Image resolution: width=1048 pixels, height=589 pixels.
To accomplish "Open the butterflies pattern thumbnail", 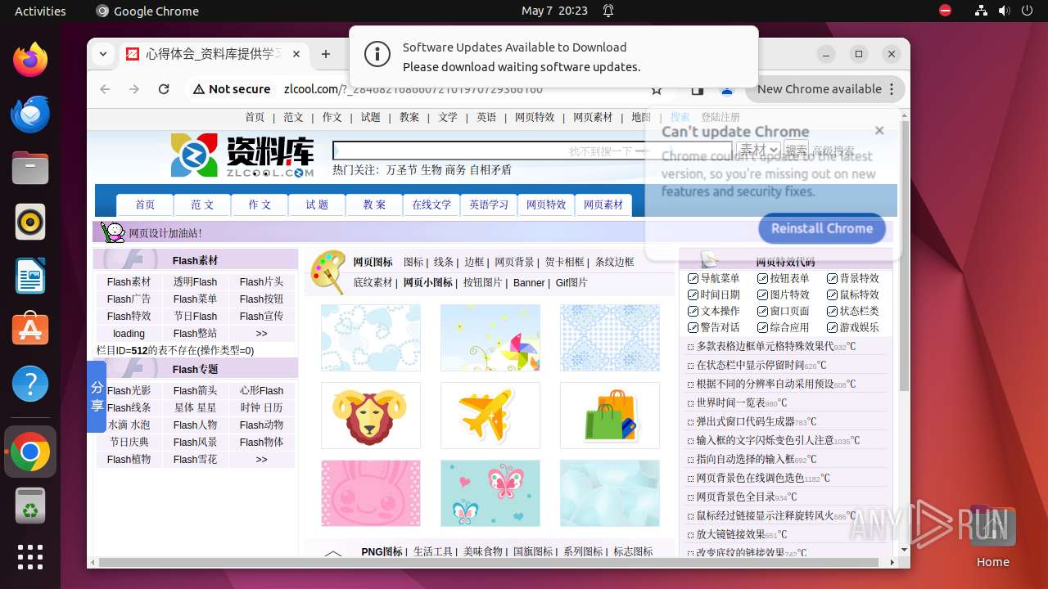I will tap(490, 493).
